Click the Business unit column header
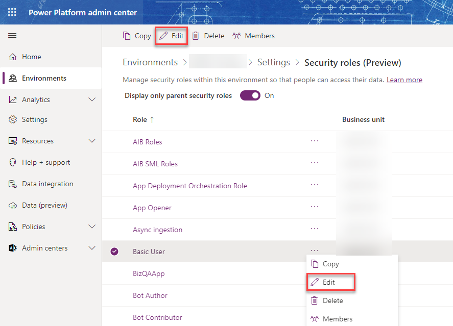Image resolution: width=453 pixels, height=326 pixels. 363,120
